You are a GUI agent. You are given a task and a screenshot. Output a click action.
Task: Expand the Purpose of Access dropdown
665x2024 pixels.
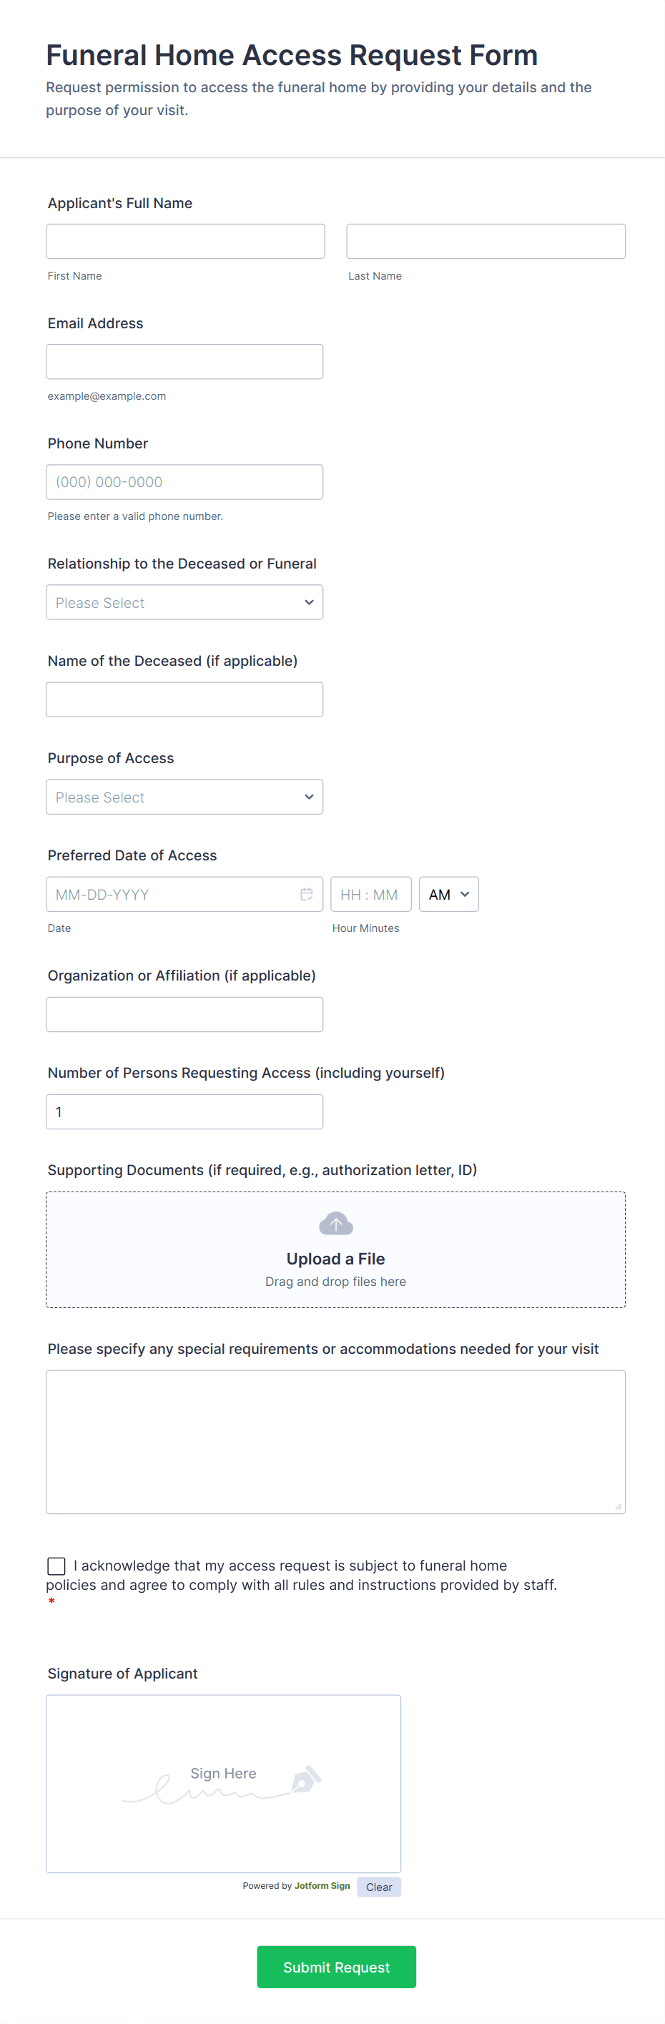(184, 797)
